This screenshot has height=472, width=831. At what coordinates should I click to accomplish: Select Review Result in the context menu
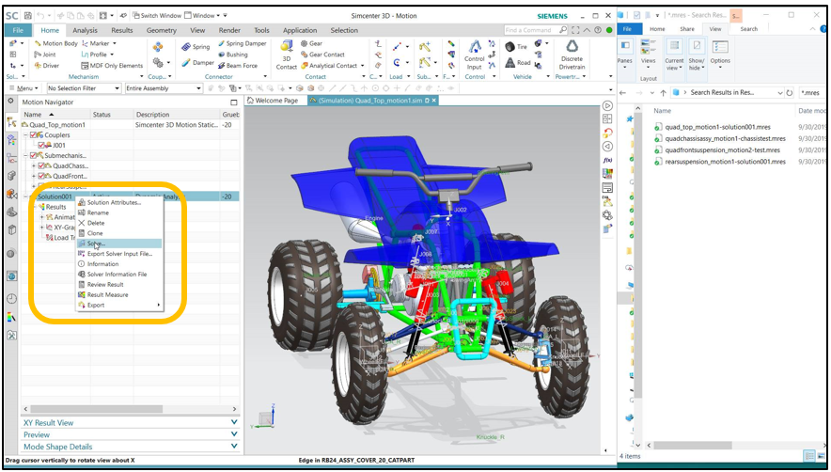pyautogui.click(x=105, y=284)
